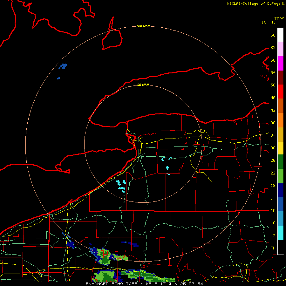This screenshot has width=286, height=286.
Task: Click the 26 value on the scale
Action: tap(273, 160)
